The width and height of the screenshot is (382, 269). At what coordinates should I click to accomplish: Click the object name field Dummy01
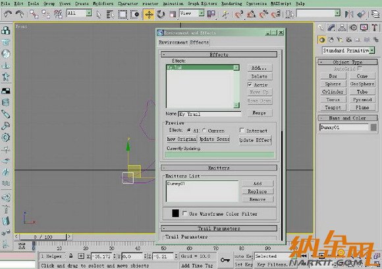click(344, 127)
